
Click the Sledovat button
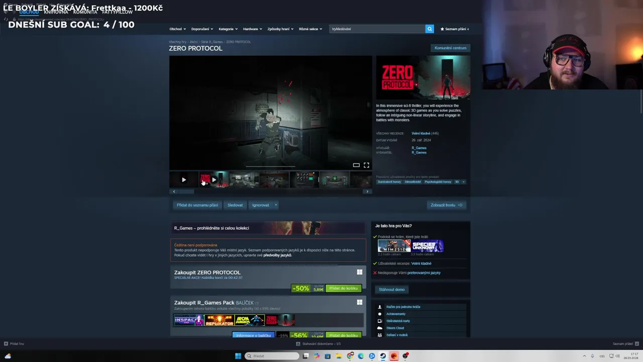pos(235,205)
